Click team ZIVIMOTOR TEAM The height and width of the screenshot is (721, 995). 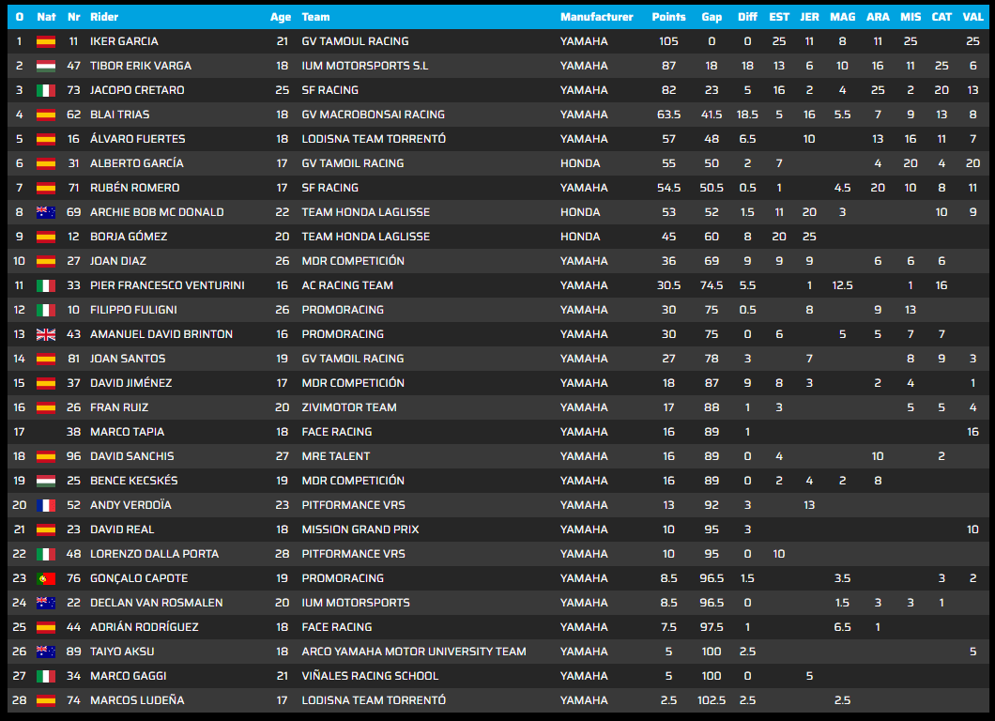click(x=349, y=408)
